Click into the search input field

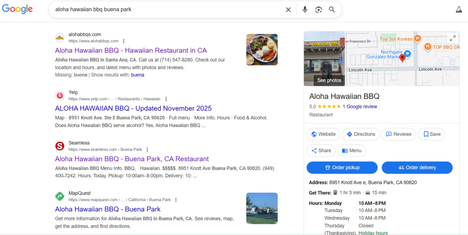(x=165, y=10)
